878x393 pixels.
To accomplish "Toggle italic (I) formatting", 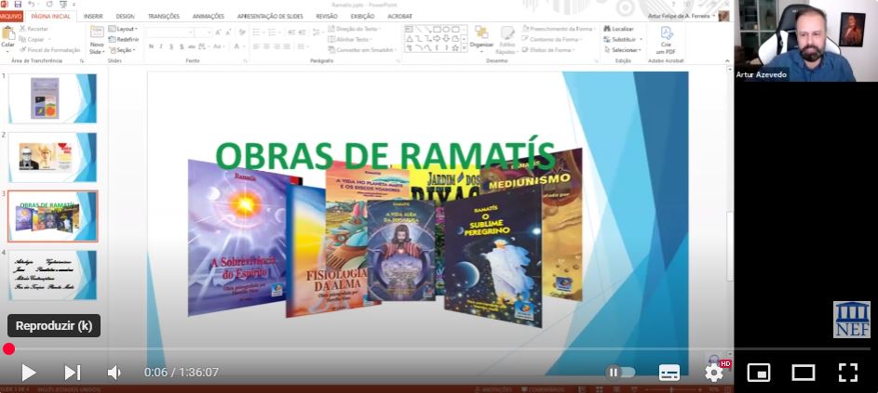I will [x=161, y=46].
